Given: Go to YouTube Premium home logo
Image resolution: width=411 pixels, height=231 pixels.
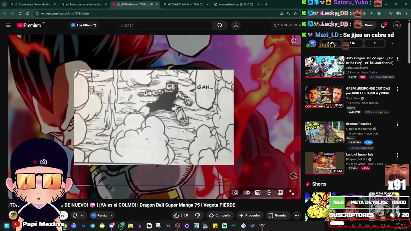Looking at the screenshot, I should click(29, 25).
